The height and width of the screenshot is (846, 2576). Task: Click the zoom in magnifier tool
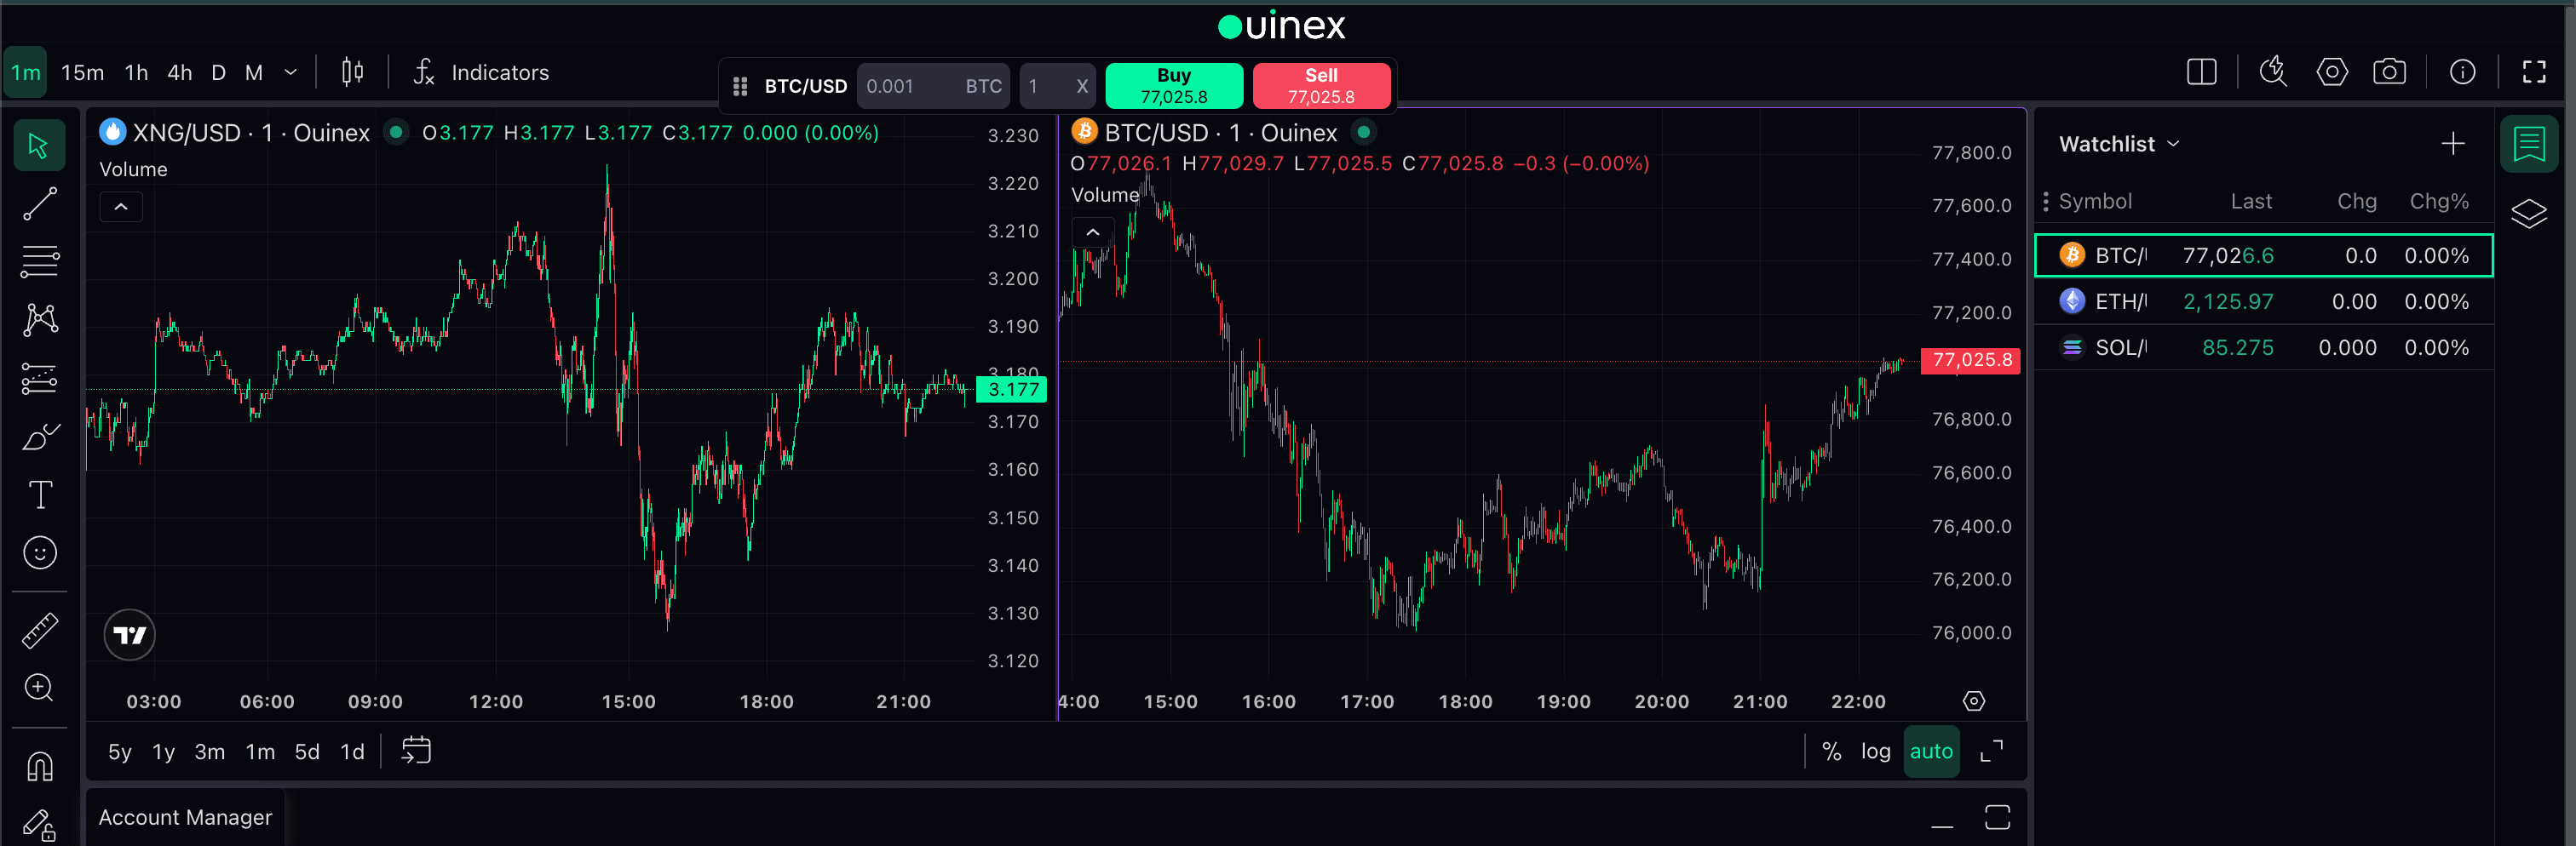tap(39, 689)
